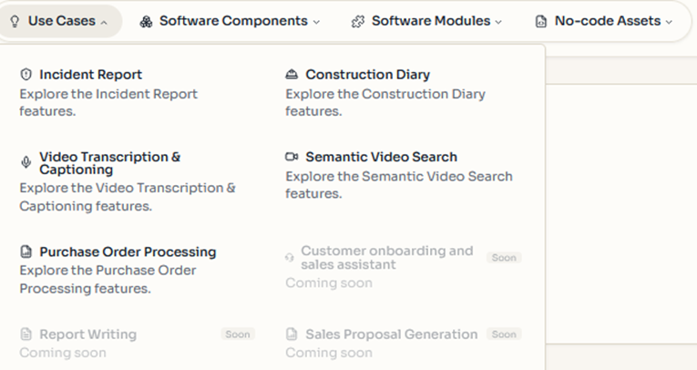The width and height of the screenshot is (697, 370).
Task: Click the grayed-out Sales Proposal Generation item
Action: point(391,334)
